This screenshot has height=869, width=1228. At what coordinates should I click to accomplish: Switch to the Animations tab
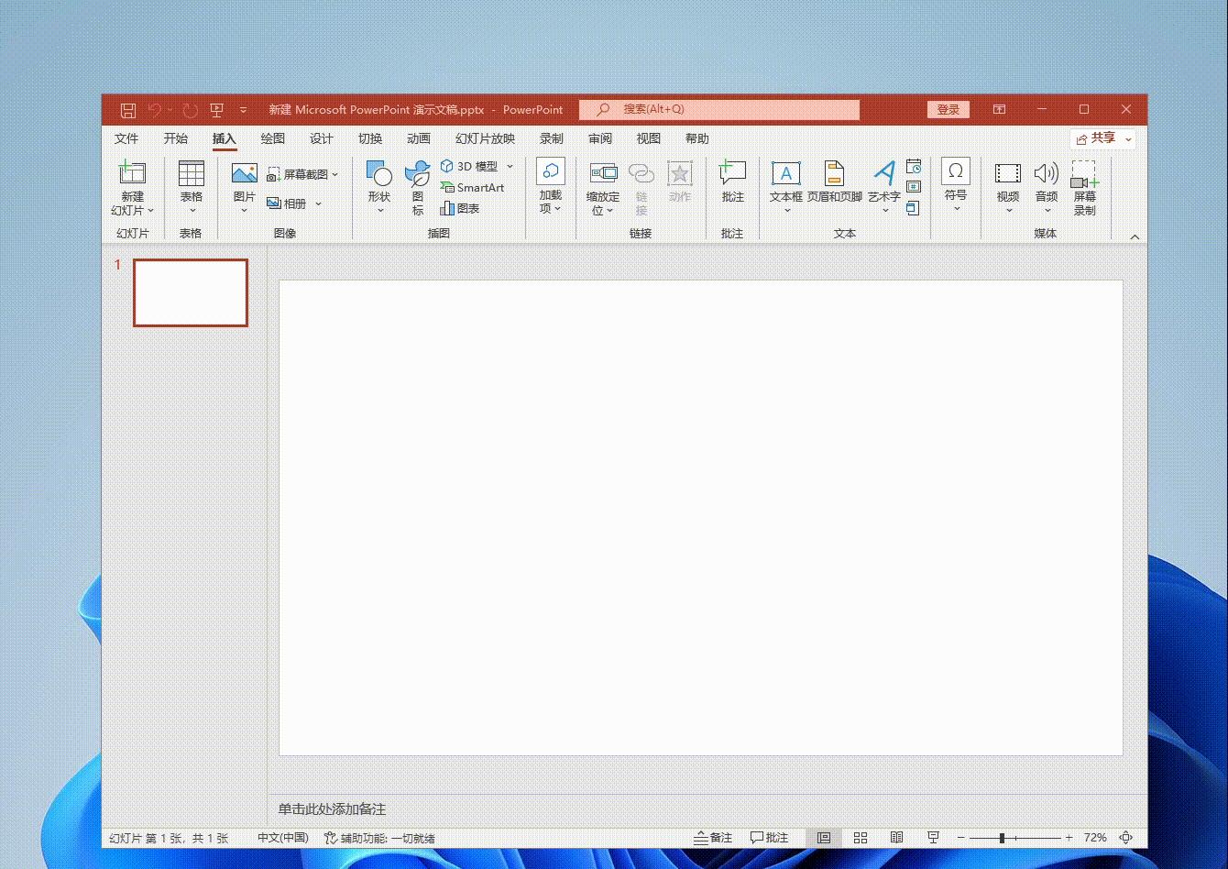coord(419,138)
